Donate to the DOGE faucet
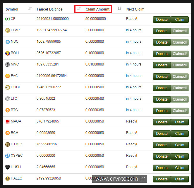This screenshot has height=188, width=194. coord(162,88)
